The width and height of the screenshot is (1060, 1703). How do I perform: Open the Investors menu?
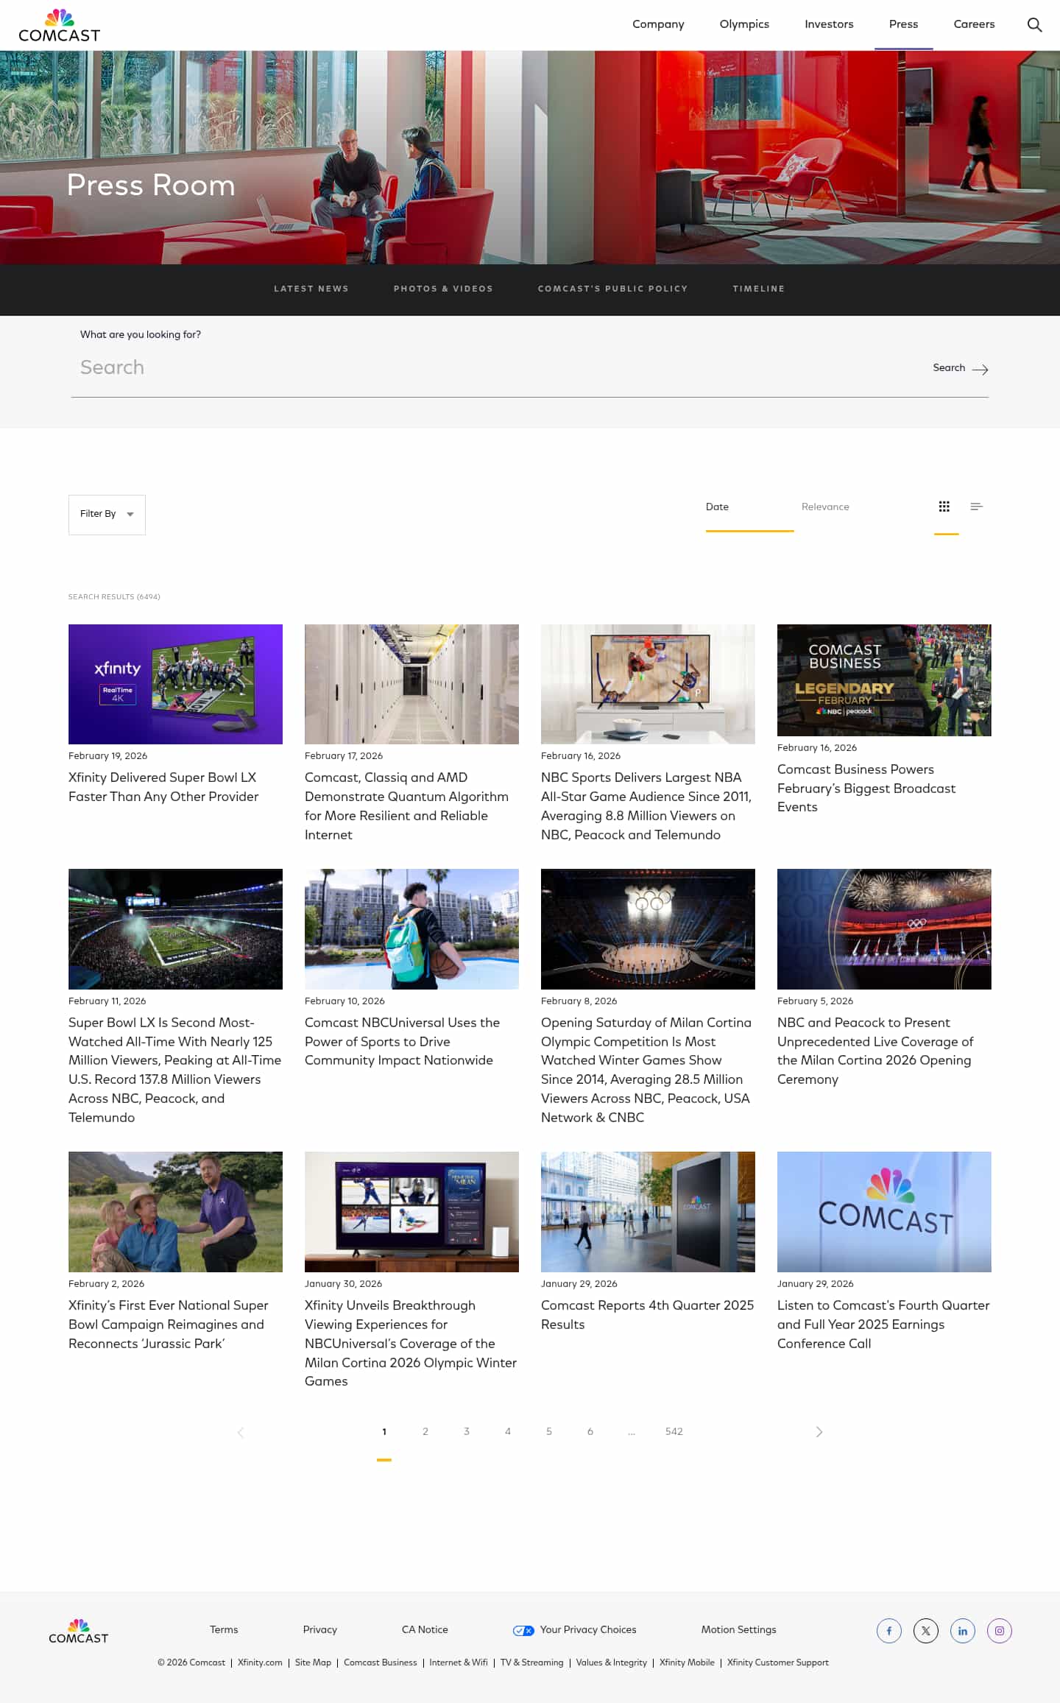pyautogui.click(x=829, y=24)
